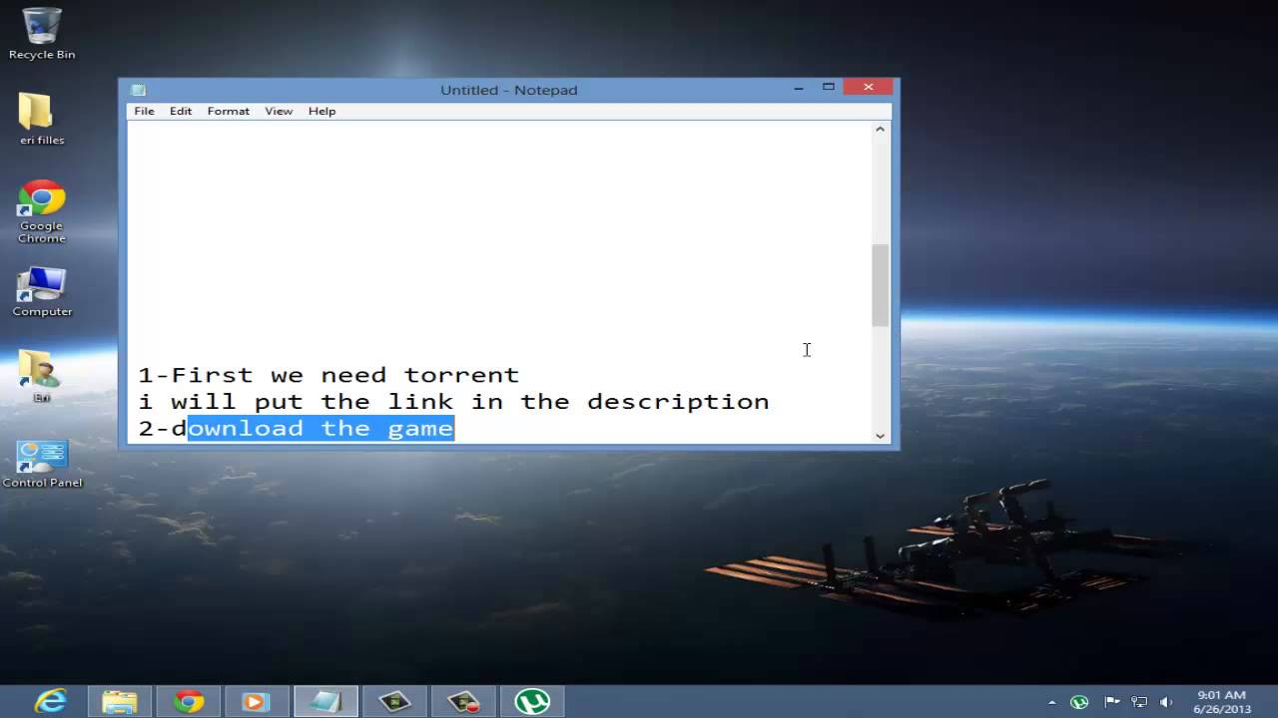The width and height of the screenshot is (1278, 718).
Task: Click the uTorrent system tray icon
Action: click(1079, 702)
